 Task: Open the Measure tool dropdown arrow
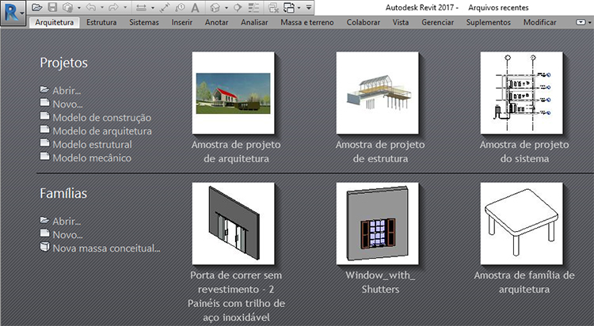[x=152, y=8]
